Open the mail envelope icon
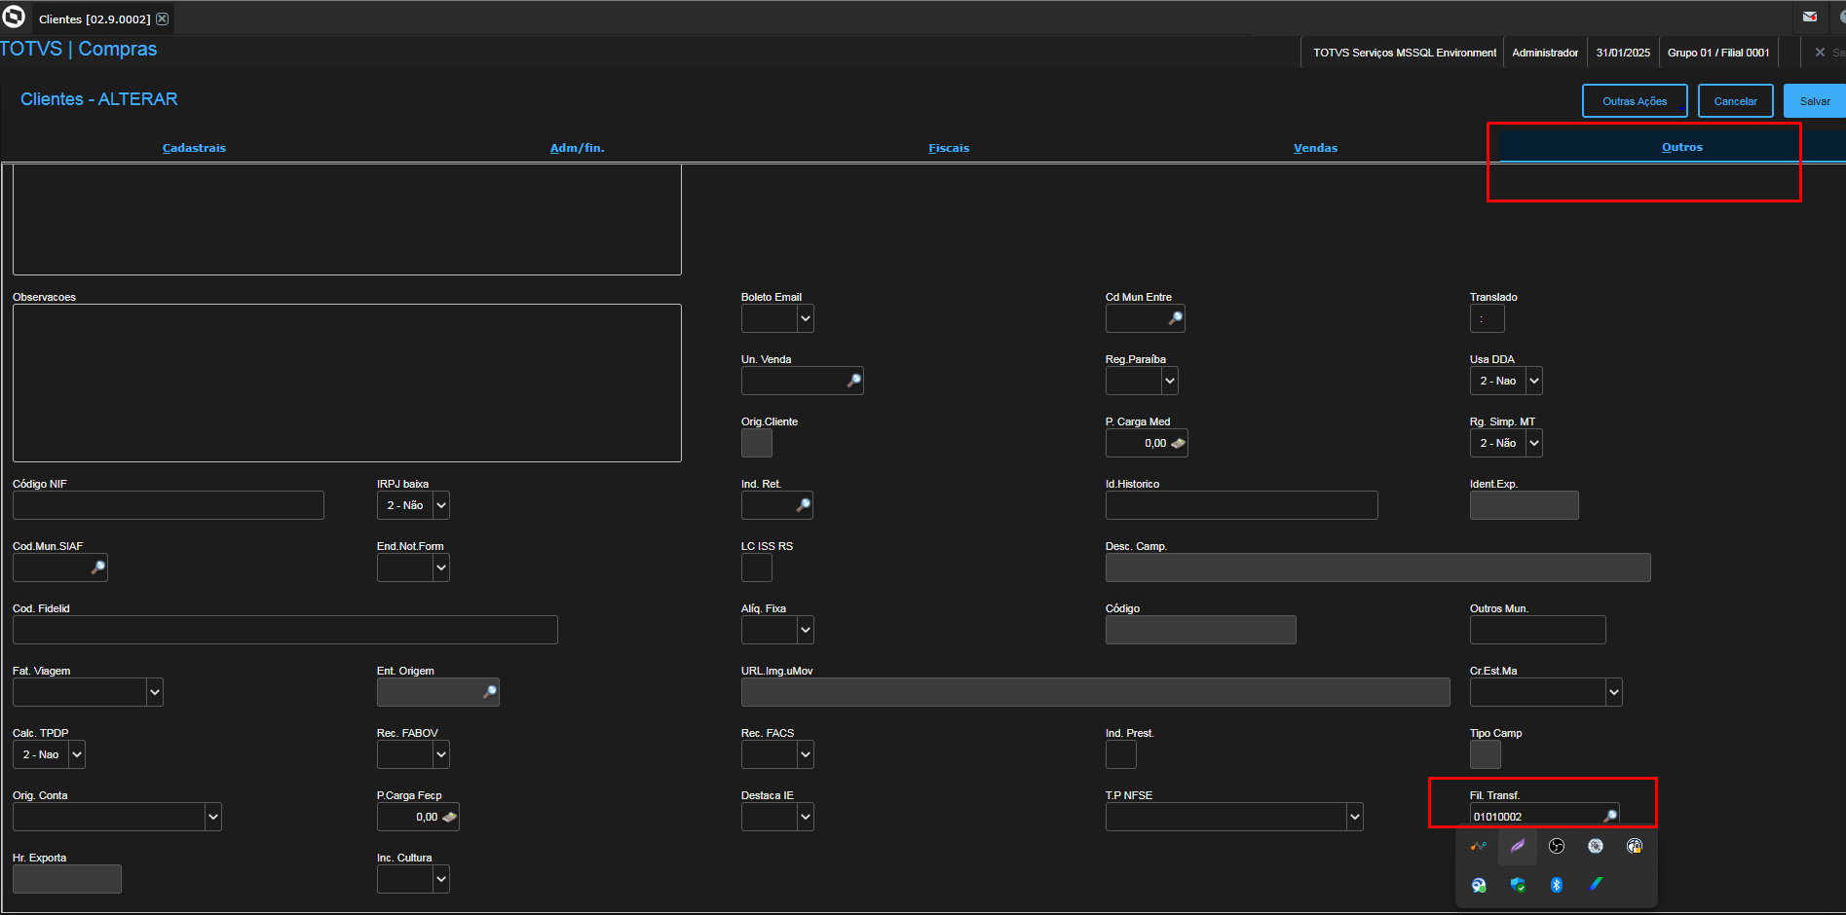The width and height of the screenshot is (1846, 915). (x=1810, y=17)
